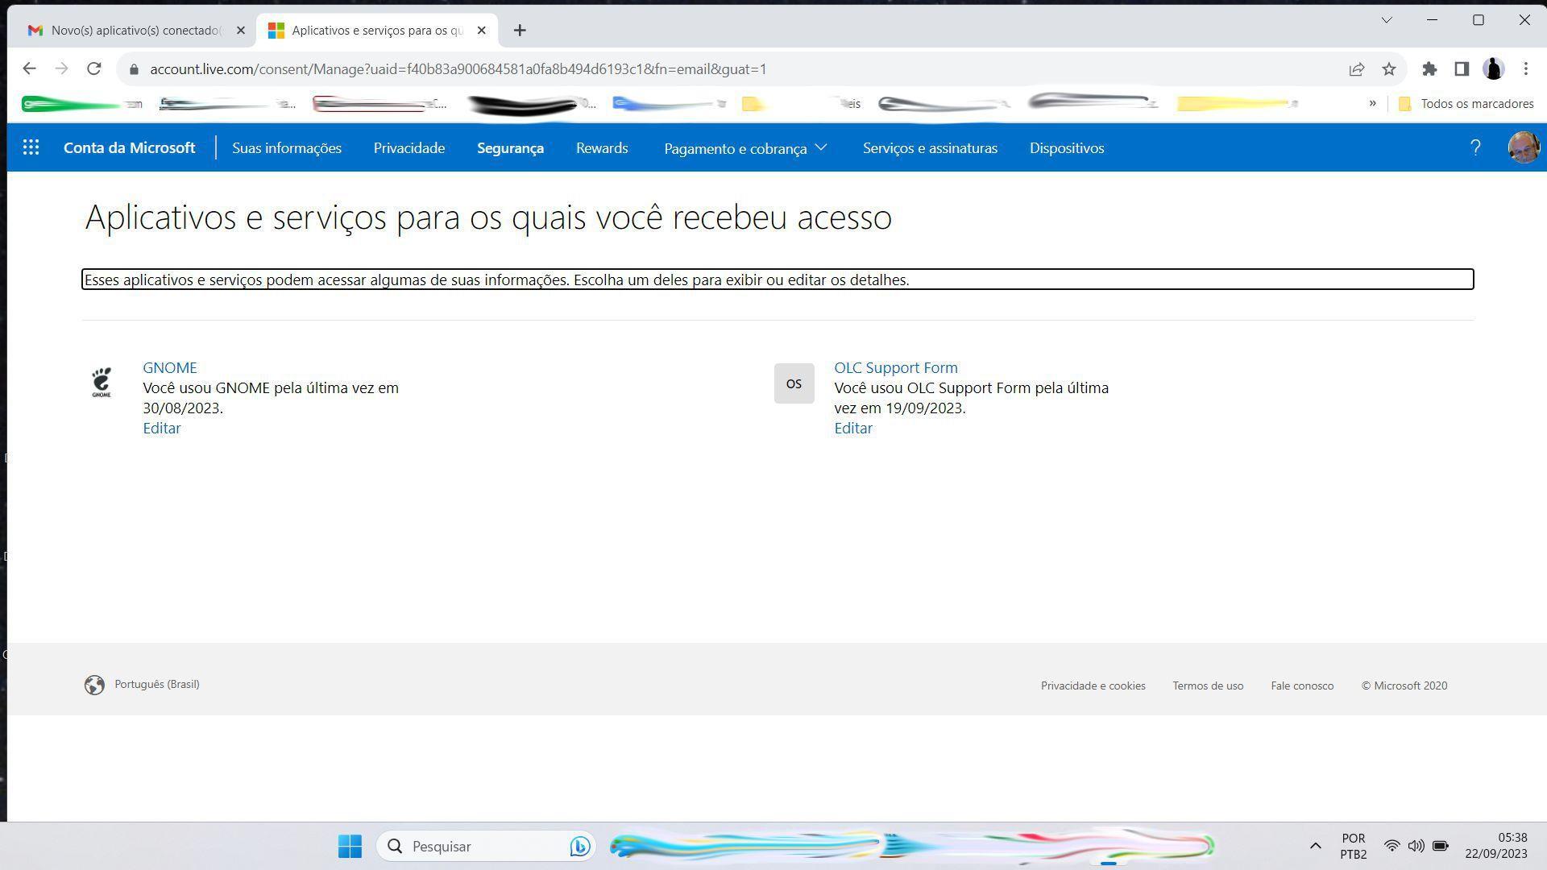Screen dimensions: 1547x870
Task: Open Windows Start menu
Action: tap(350, 846)
